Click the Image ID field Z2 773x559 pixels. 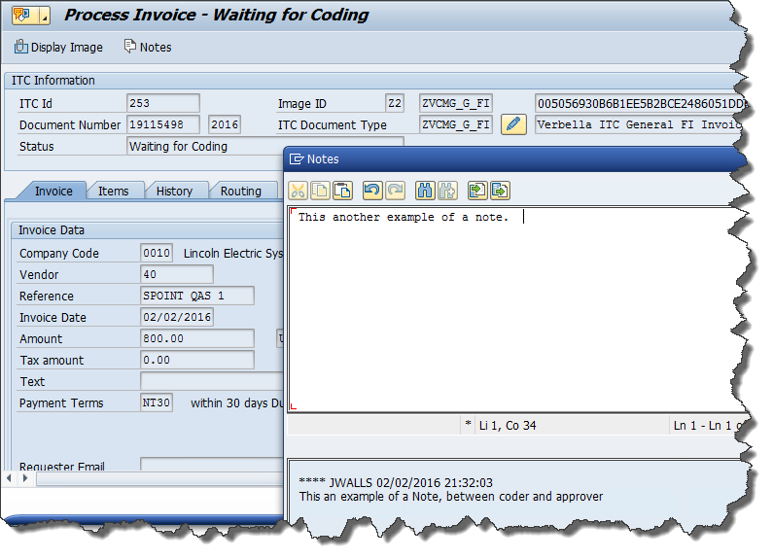point(395,103)
